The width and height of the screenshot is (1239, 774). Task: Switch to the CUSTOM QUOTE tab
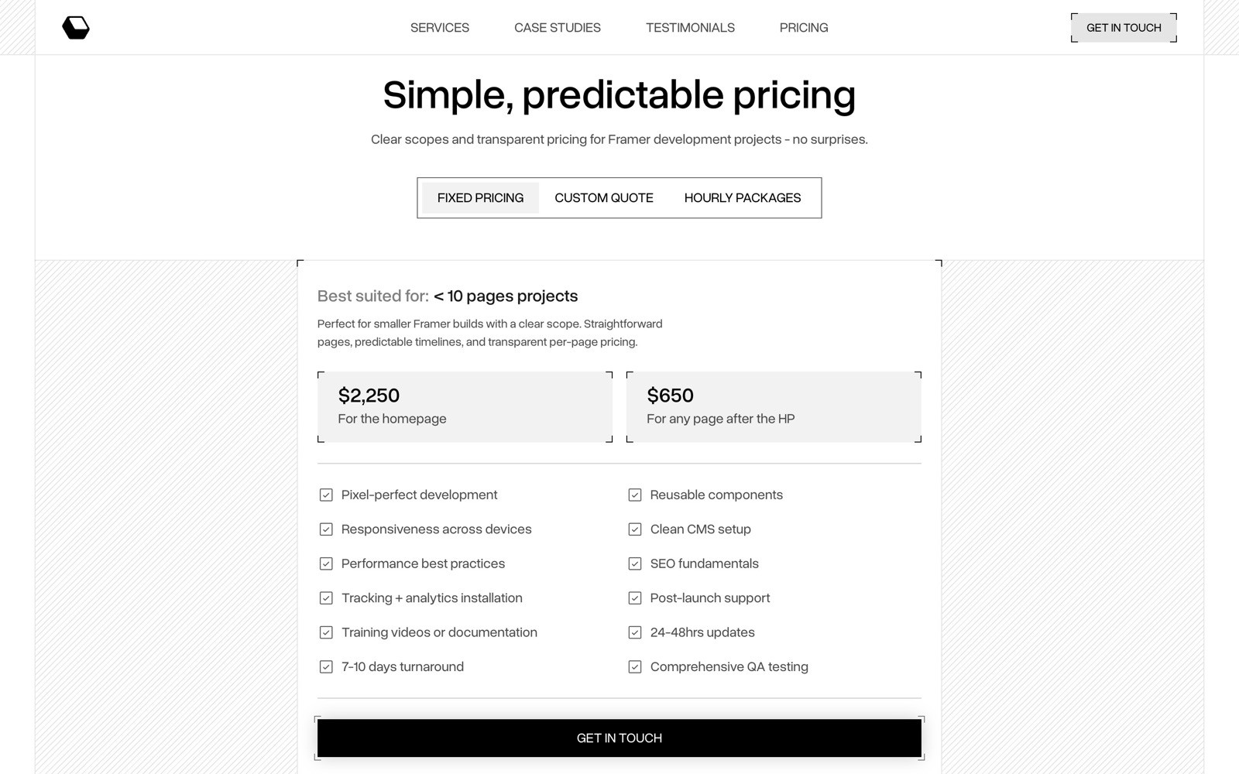[x=603, y=197]
